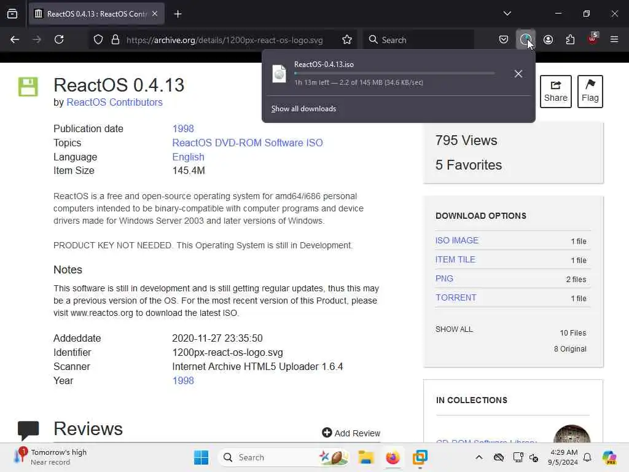The height and width of the screenshot is (472, 629).
Task: Add a review
Action: pos(351,433)
